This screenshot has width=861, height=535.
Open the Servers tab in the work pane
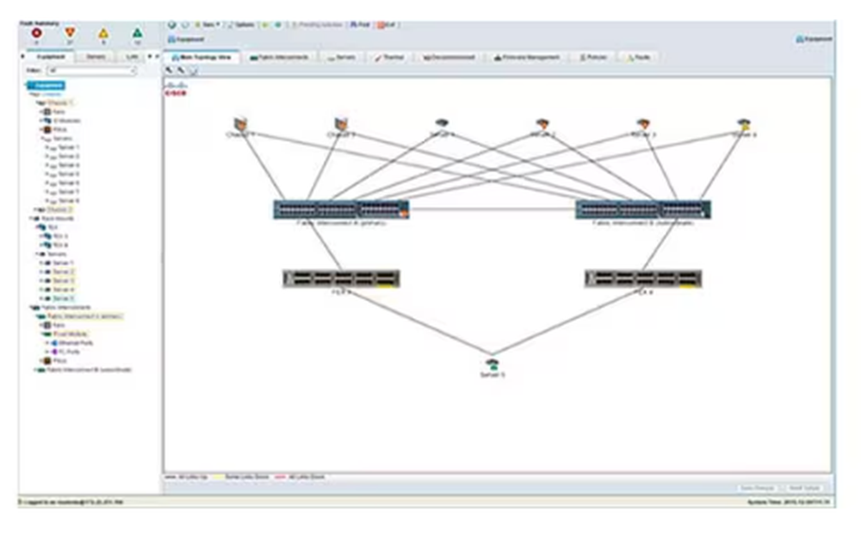coord(342,57)
